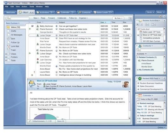
Task: Click Forward in the mail toolbar
Action: point(51,18)
